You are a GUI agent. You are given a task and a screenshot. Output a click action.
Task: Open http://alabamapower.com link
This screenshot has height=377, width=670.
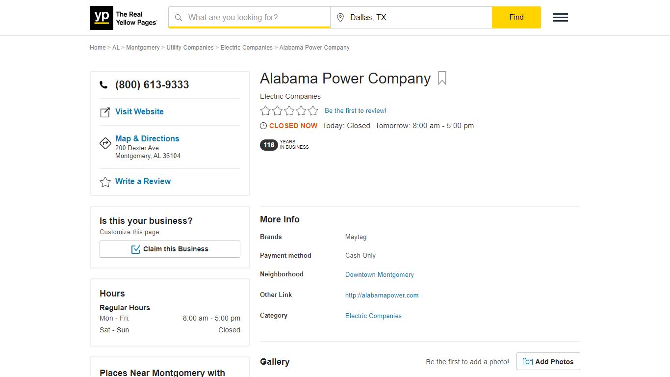pyautogui.click(x=382, y=296)
